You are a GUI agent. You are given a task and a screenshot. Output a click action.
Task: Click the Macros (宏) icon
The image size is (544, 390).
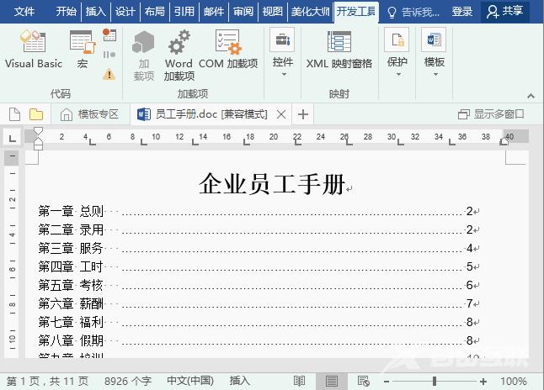click(82, 50)
